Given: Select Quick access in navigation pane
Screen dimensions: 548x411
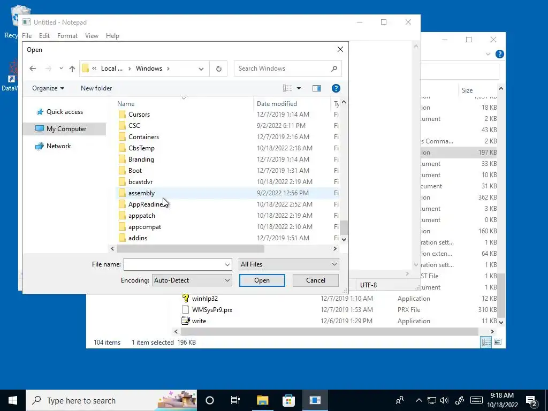Looking at the screenshot, I should [65, 112].
